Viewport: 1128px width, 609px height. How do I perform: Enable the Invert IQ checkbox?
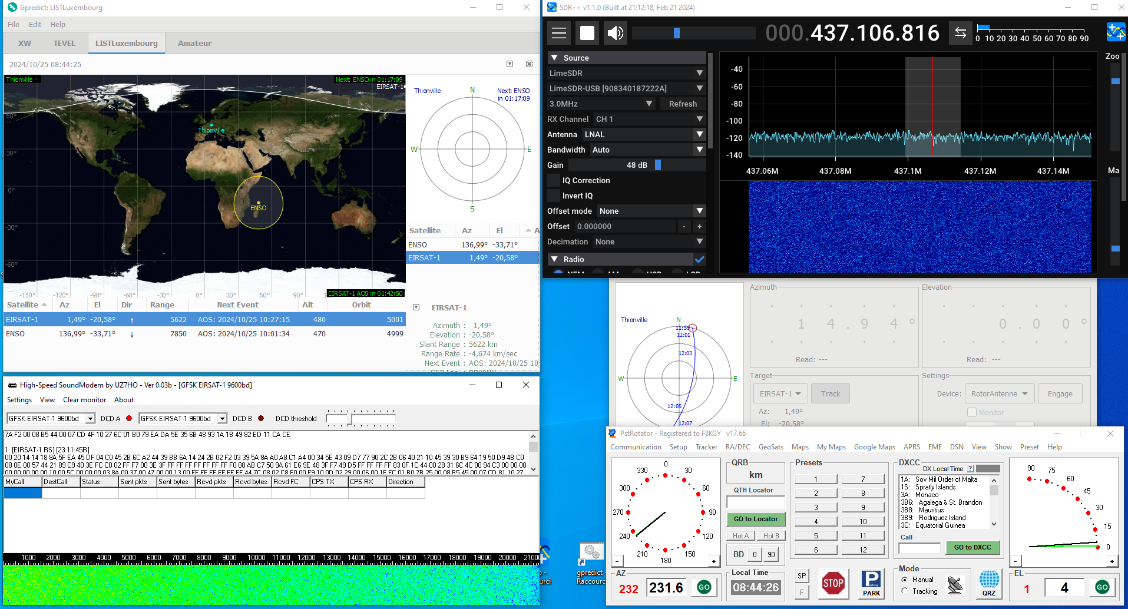(553, 196)
